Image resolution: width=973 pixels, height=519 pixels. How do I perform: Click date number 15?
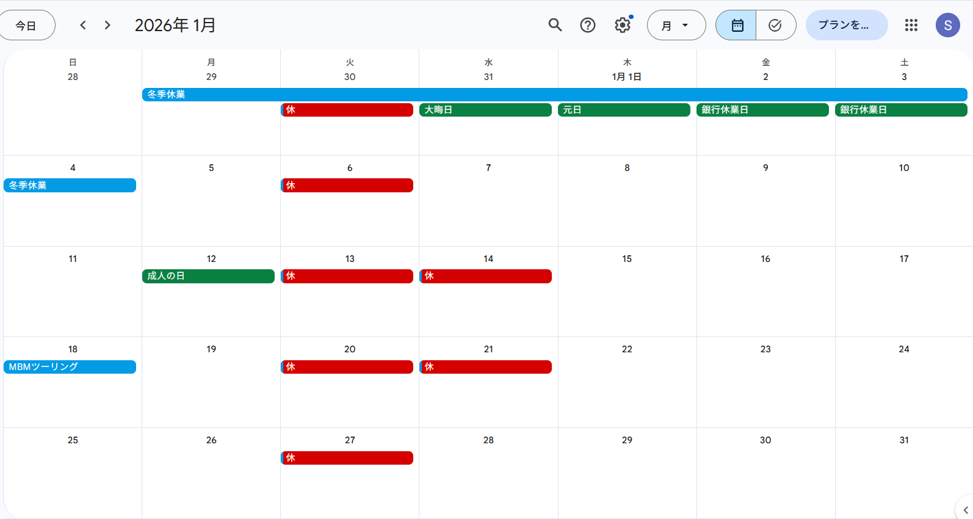point(627,259)
